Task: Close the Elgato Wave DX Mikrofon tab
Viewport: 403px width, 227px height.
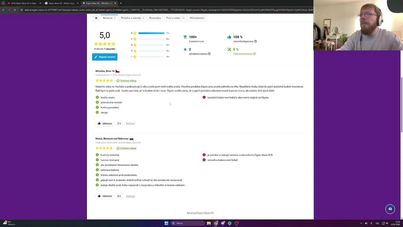Action: pos(115,3)
